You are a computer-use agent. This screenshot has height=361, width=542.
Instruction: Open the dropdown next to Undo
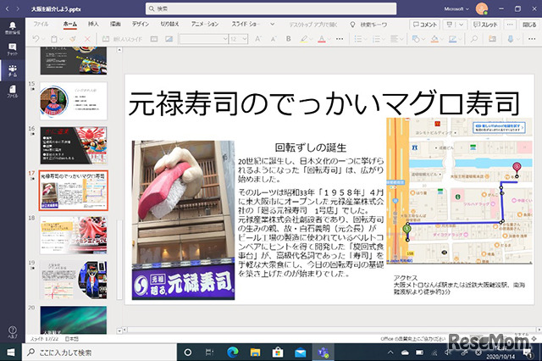click(43, 39)
